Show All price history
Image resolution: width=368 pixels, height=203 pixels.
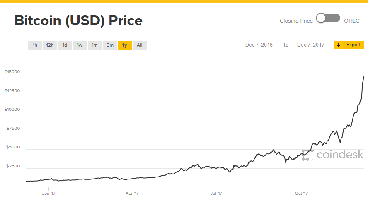(x=139, y=45)
